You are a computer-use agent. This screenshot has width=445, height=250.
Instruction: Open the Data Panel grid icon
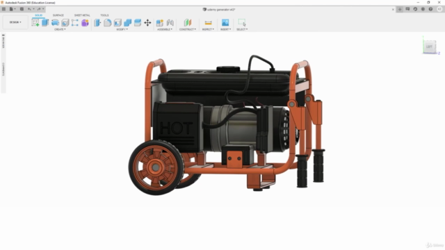point(3,9)
